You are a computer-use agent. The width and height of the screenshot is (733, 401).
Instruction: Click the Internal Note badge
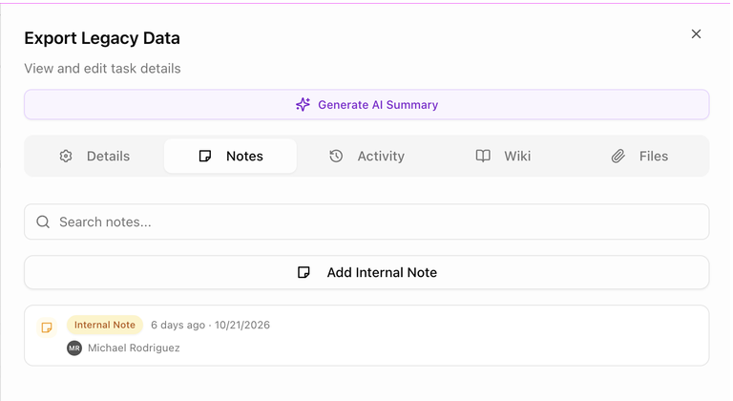(x=105, y=325)
